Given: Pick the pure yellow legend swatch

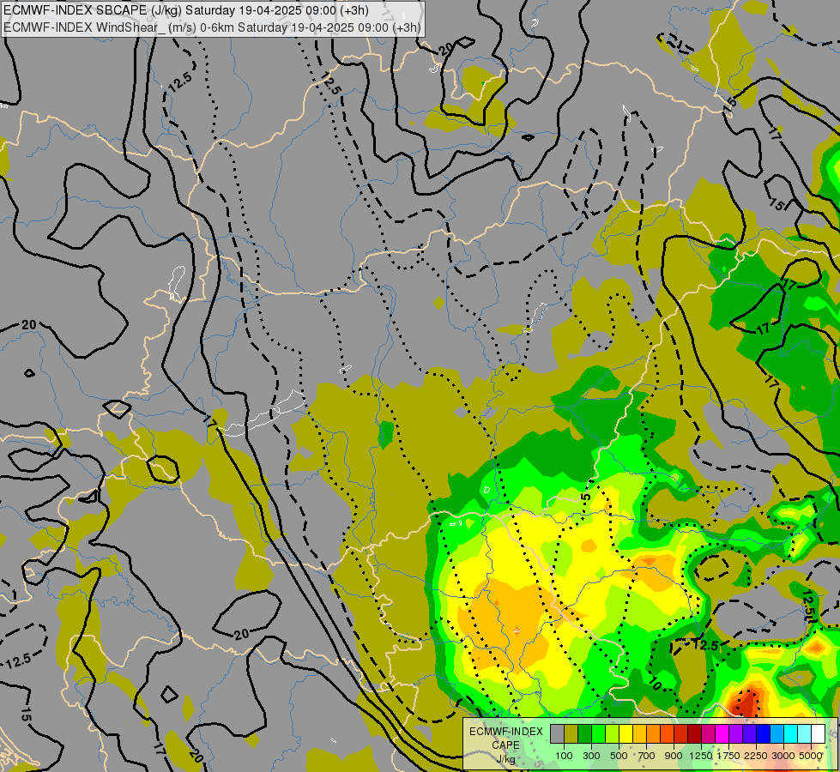Looking at the screenshot, I should pos(625,734).
